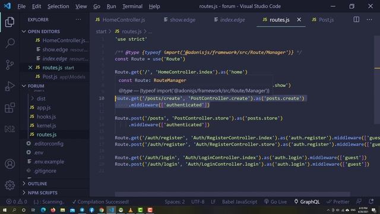
Task: Open the Selection menu
Action: [58, 7]
